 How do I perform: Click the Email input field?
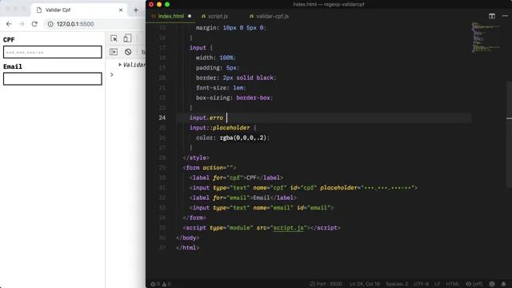pos(53,78)
